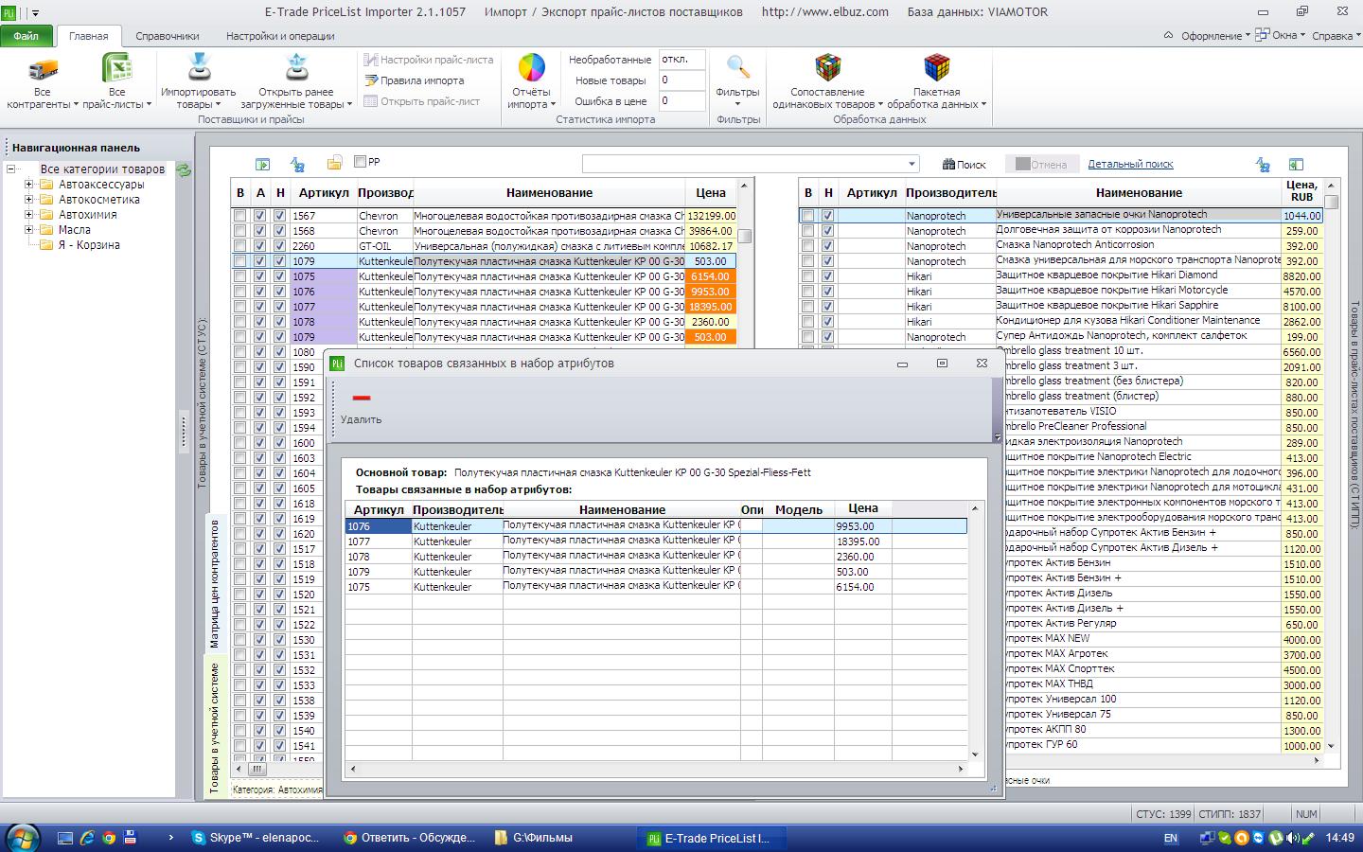
Task: Open the Товары в учетной системе side tab
Action: coord(215,727)
